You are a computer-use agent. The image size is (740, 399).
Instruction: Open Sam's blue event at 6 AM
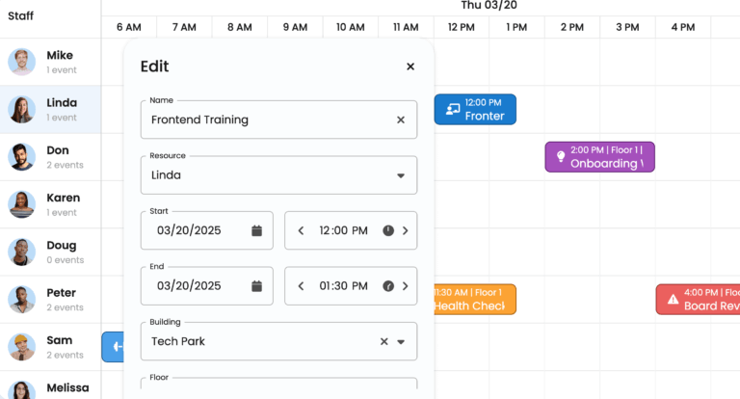tap(113, 347)
